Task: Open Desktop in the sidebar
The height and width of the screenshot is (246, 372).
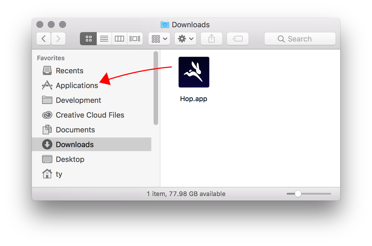Action: pyautogui.click(x=92, y=159)
